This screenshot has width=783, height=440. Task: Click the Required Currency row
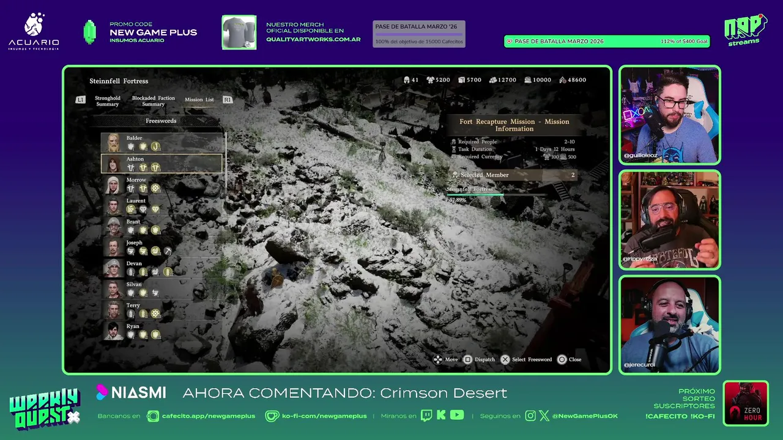point(513,157)
